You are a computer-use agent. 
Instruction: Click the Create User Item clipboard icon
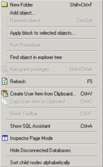[5, 93]
